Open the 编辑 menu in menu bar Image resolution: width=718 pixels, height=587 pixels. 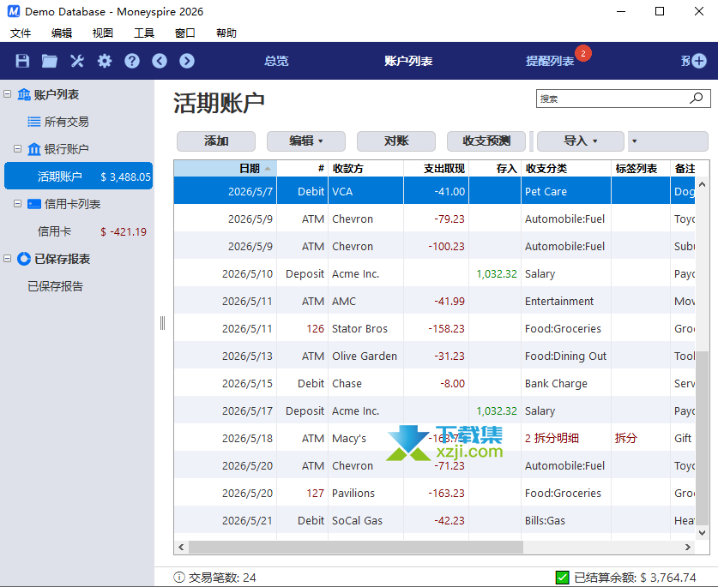[62, 33]
